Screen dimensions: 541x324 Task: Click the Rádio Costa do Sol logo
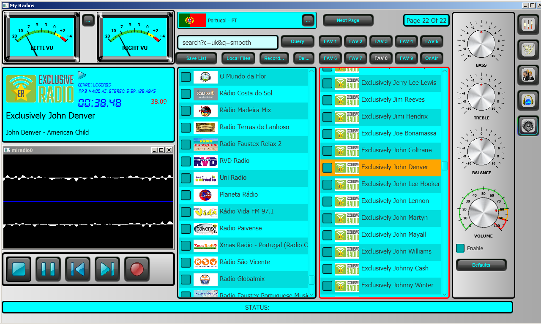(205, 94)
